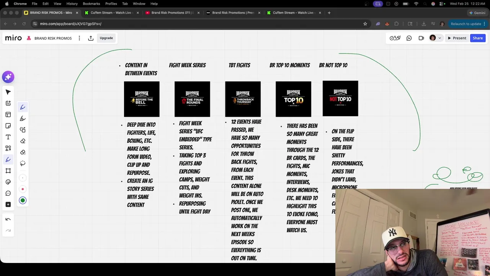
Task: Open the History menu
Action: pyautogui.click(x=72, y=3)
